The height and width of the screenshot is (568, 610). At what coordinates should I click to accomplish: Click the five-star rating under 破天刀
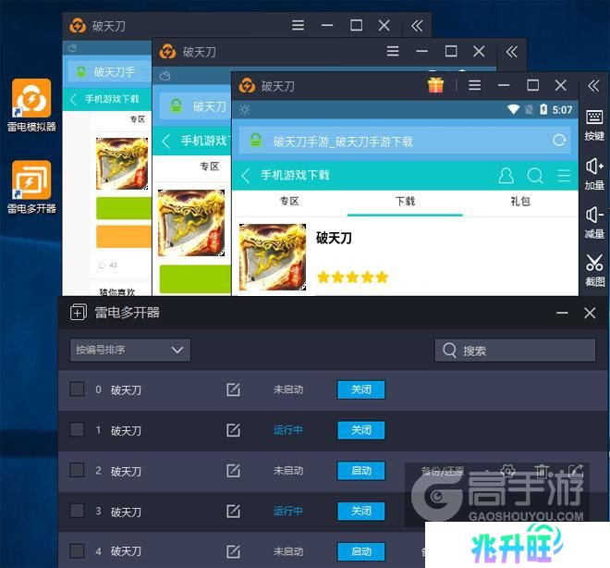pos(352,277)
